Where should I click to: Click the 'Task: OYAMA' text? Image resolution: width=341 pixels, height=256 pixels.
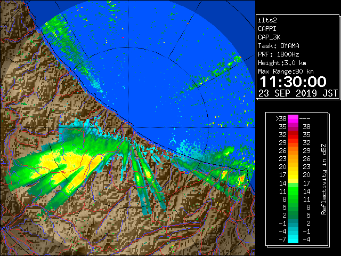tap(279, 46)
